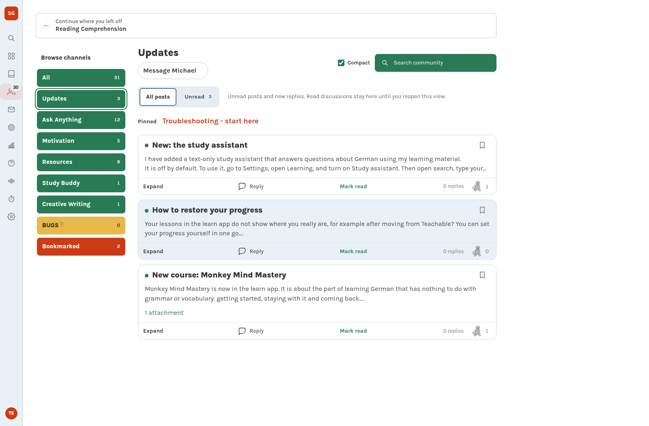Toggle the Compact checkbox
Image resolution: width=649 pixels, height=426 pixels.
click(x=341, y=63)
